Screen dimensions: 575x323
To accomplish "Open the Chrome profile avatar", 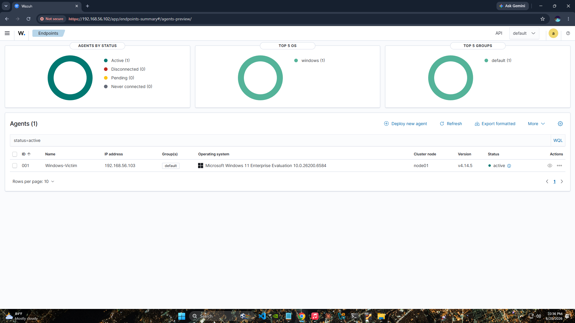I will [x=557, y=19].
